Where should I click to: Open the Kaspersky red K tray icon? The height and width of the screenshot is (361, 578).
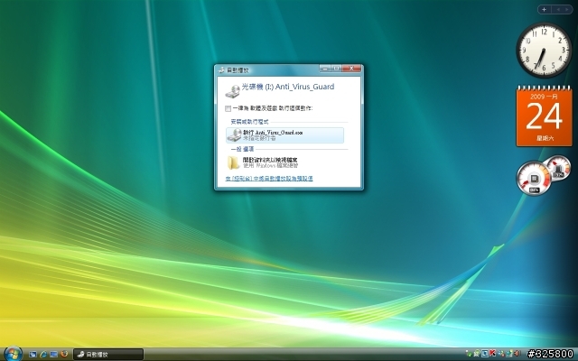[x=493, y=354]
